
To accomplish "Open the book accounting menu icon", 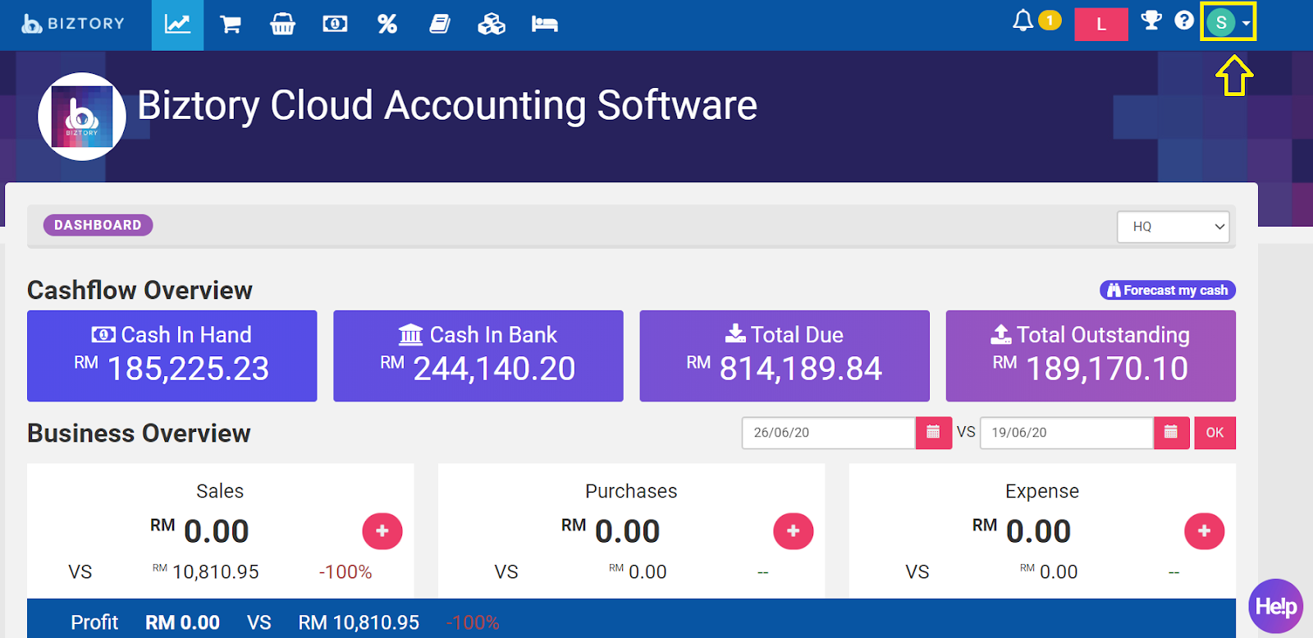I will 440,25.
